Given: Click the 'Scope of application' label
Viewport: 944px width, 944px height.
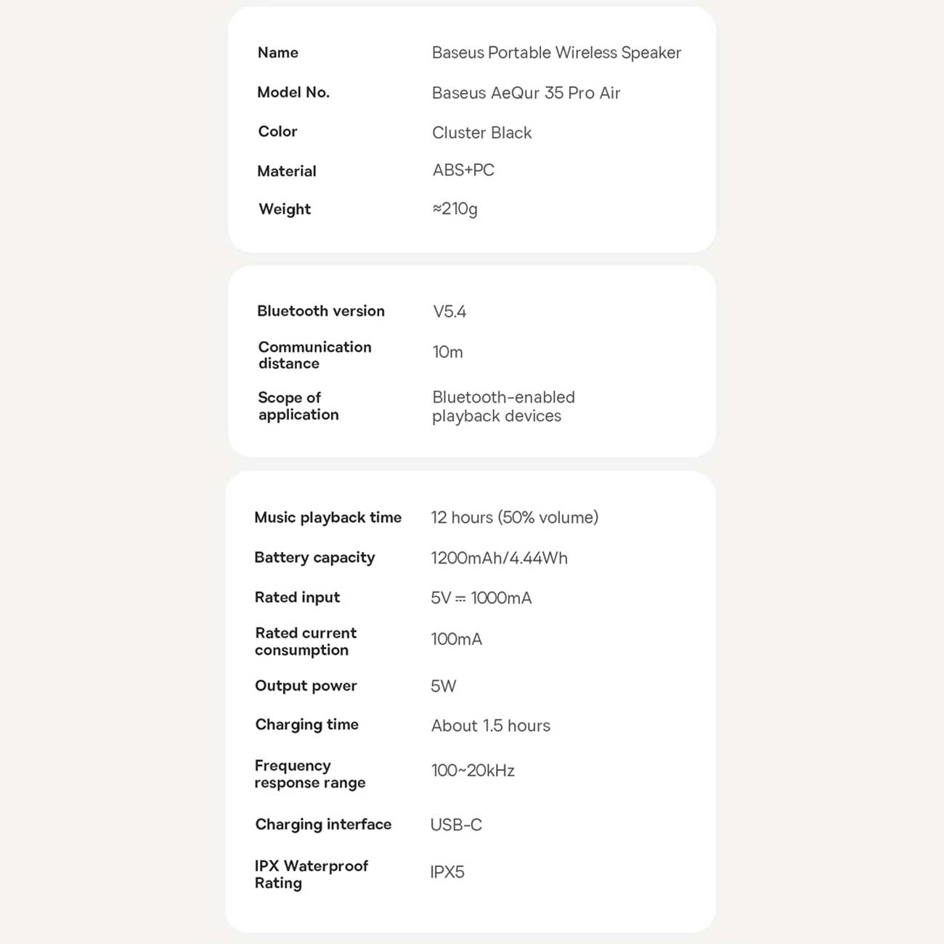Looking at the screenshot, I should pyautogui.click(x=298, y=407).
